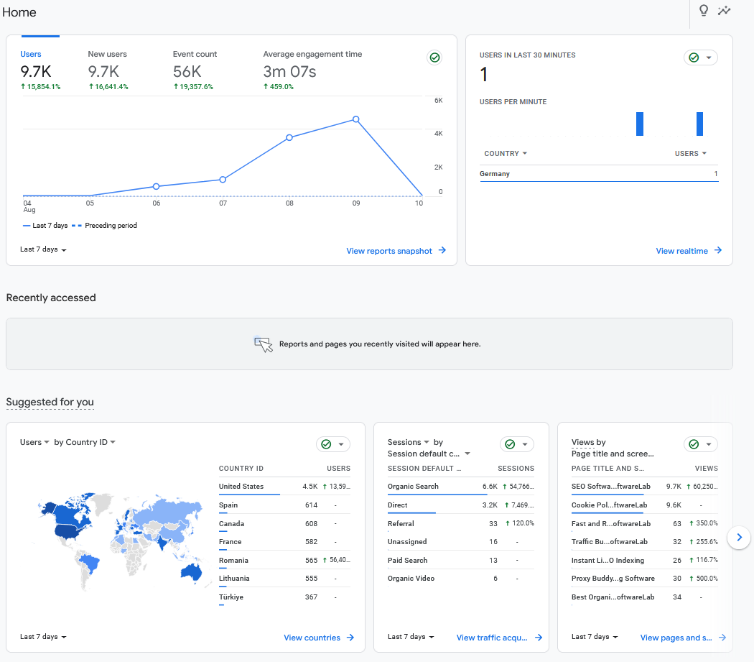Open the USERS column dropdown in realtime table

coord(690,153)
